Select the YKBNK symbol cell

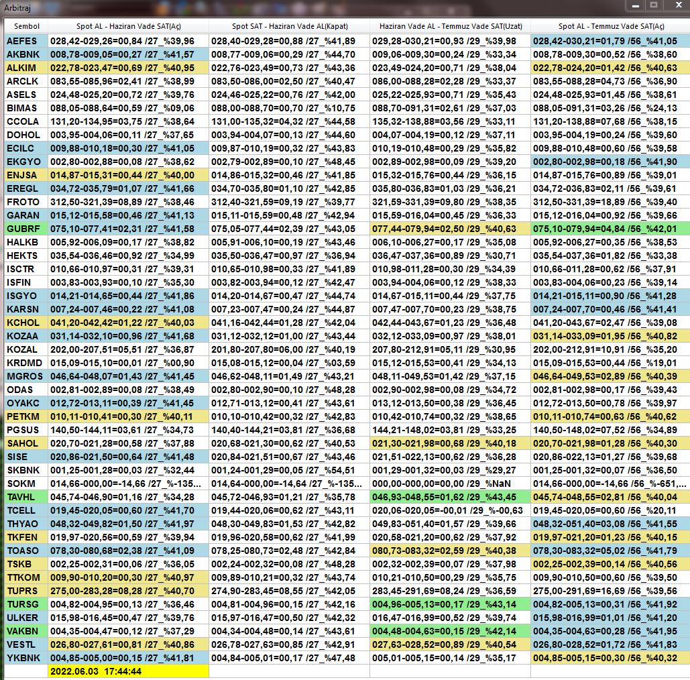(x=26, y=659)
